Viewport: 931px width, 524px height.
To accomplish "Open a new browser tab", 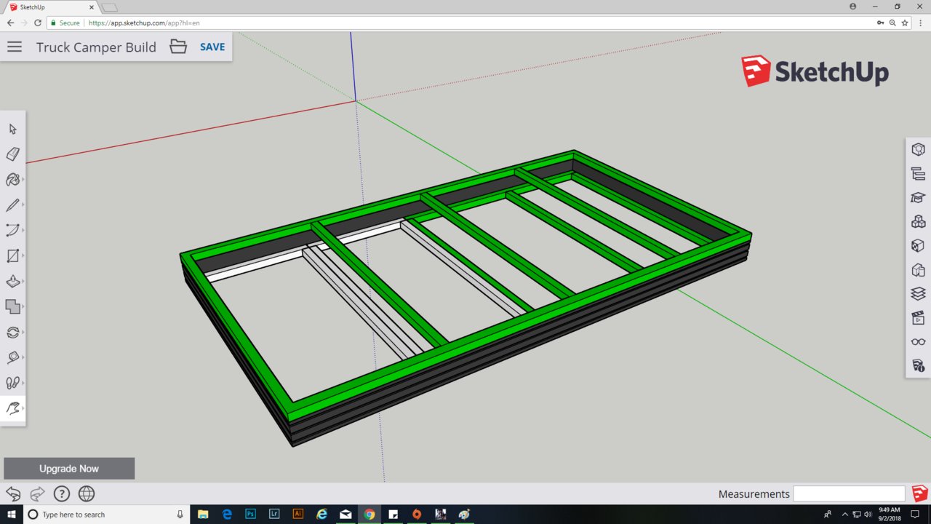I will [x=109, y=7].
